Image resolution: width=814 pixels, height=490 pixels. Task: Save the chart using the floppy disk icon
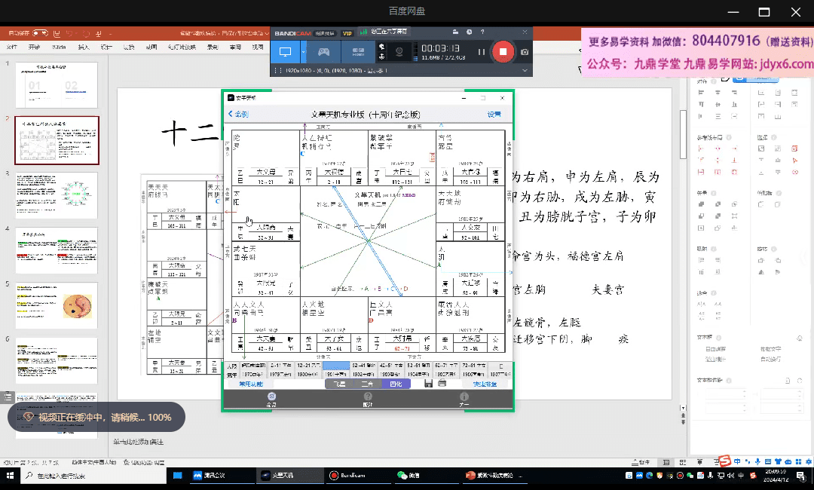click(x=429, y=384)
